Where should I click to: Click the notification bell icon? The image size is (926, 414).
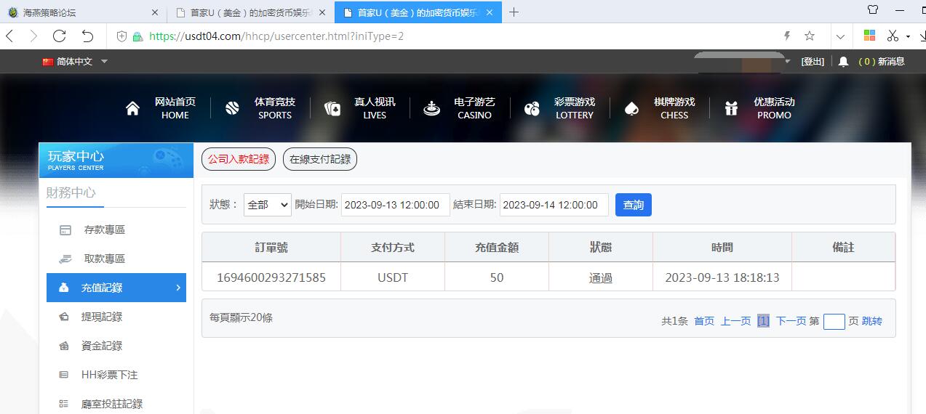click(x=843, y=62)
